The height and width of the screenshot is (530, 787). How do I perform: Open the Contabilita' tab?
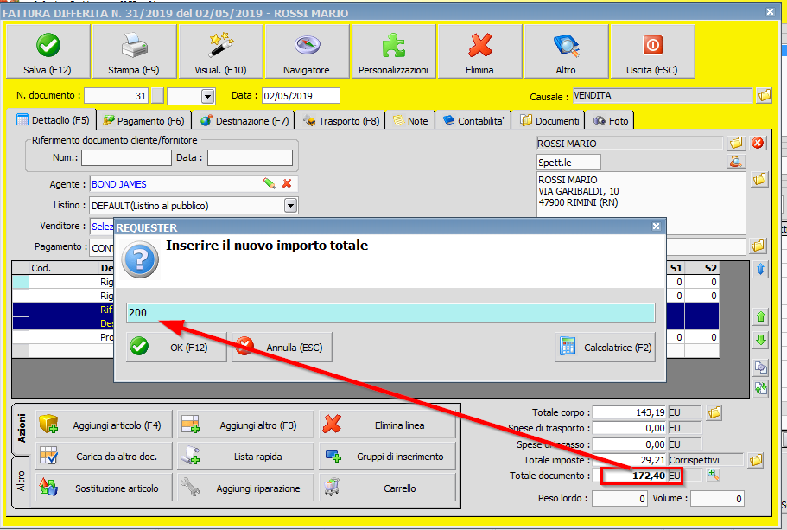[x=473, y=120]
